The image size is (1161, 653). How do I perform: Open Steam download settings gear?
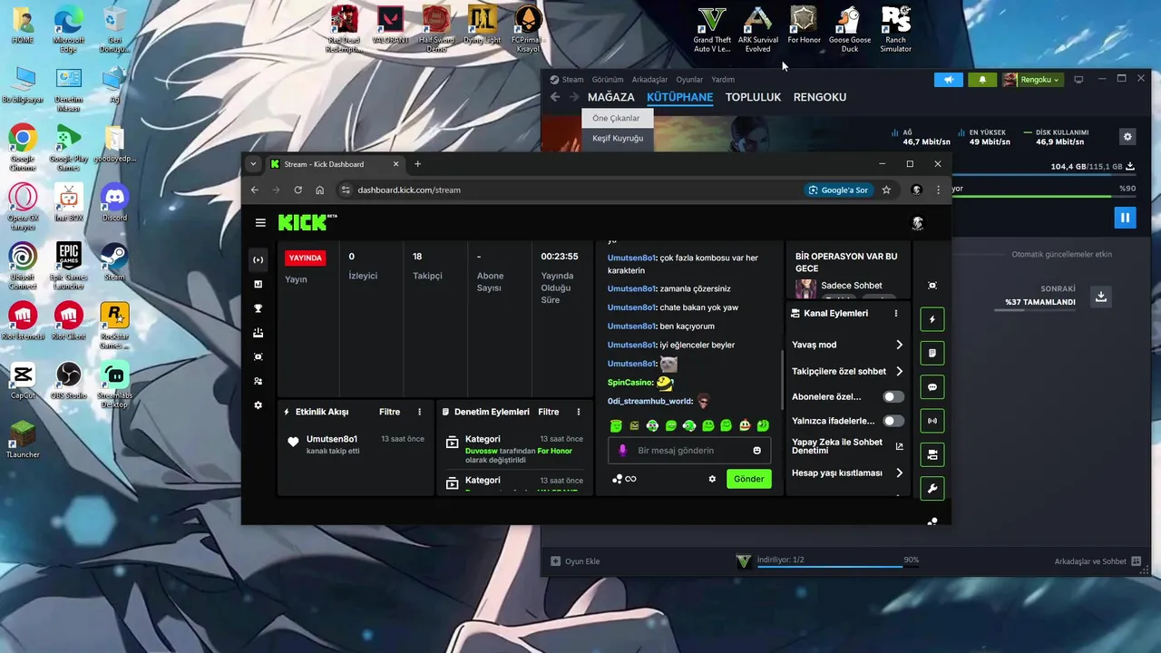click(x=1127, y=137)
